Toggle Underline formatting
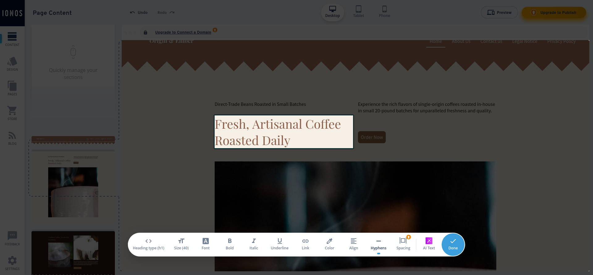 (280, 244)
